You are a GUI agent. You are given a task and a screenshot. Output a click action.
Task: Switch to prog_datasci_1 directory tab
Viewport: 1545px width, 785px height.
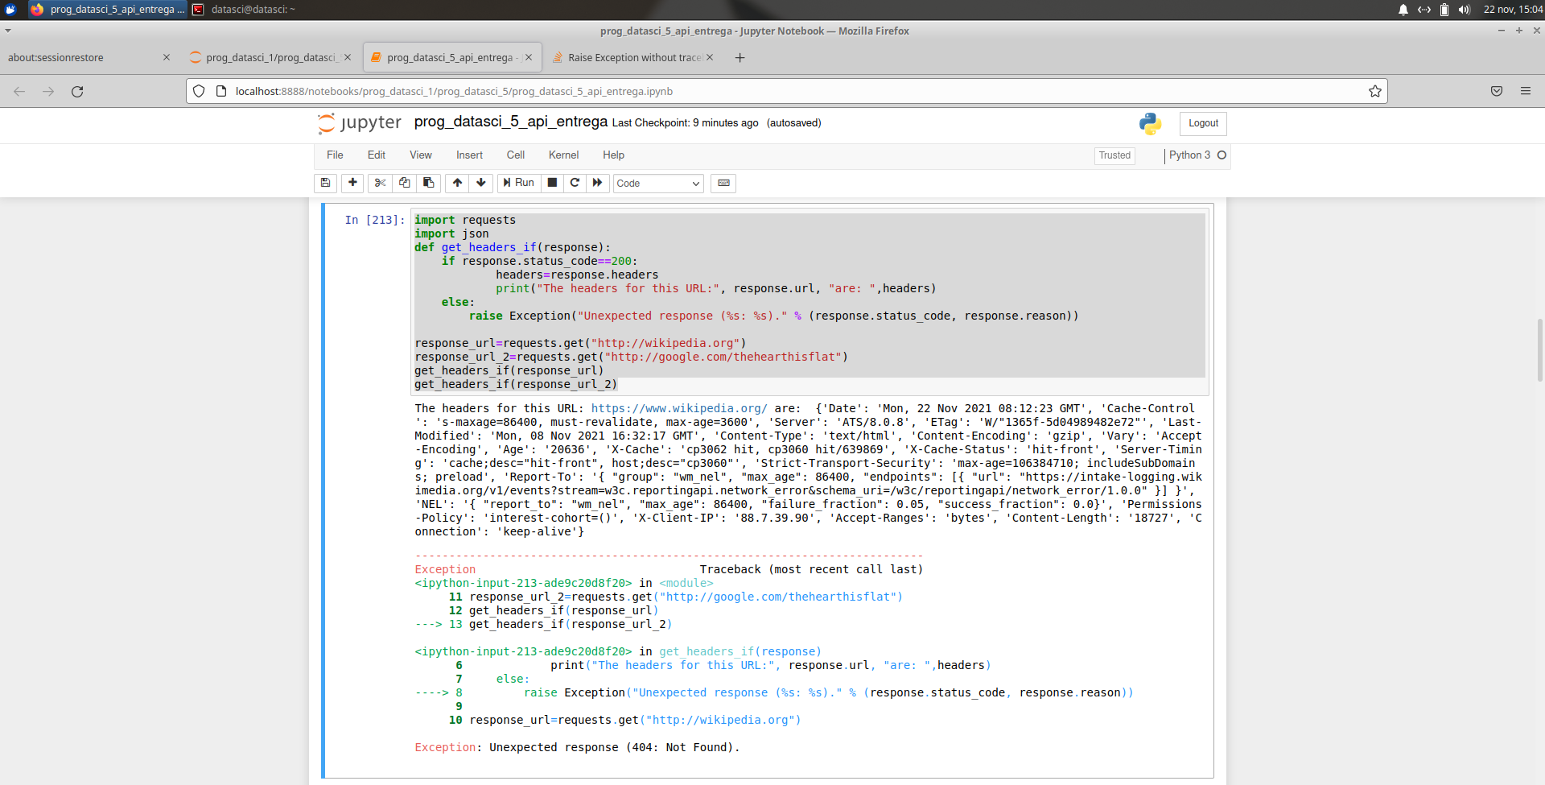click(270, 57)
